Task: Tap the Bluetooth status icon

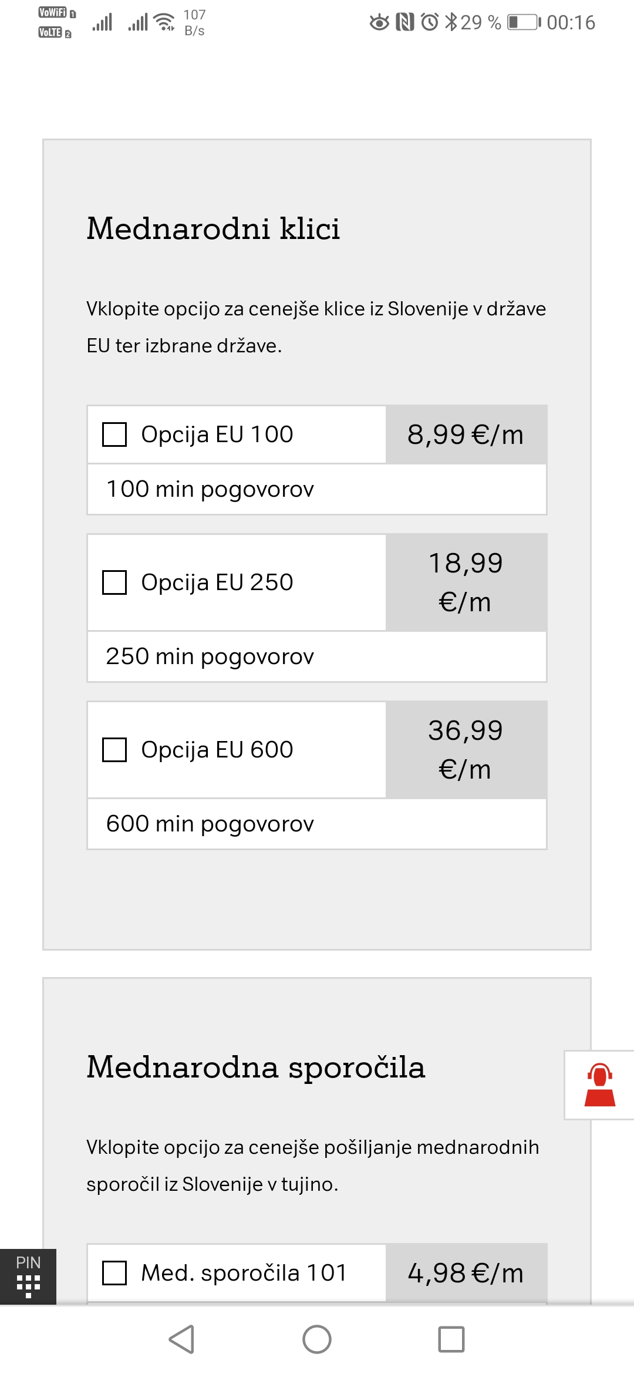Action: coord(451,22)
